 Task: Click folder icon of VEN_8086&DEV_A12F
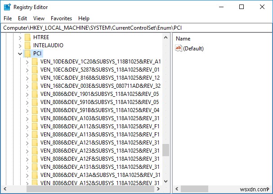click(x=35, y=159)
